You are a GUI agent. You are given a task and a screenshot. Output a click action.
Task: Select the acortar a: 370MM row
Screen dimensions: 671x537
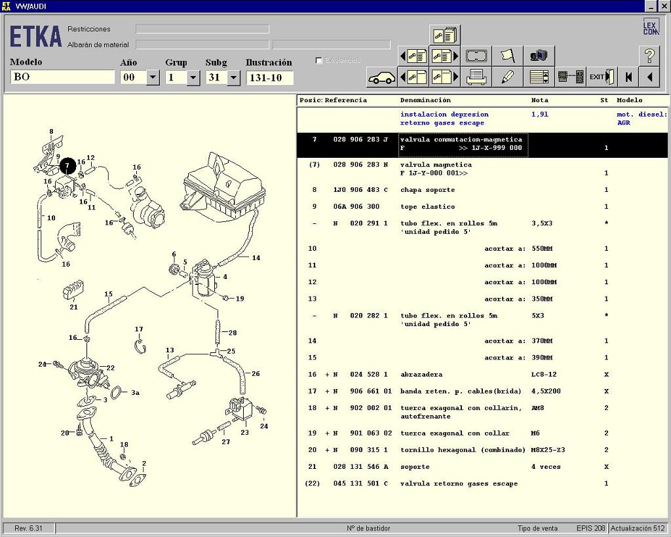(x=482, y=341)
